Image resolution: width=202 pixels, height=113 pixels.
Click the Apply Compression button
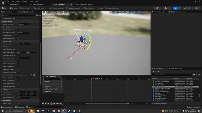tap(73, 8)
